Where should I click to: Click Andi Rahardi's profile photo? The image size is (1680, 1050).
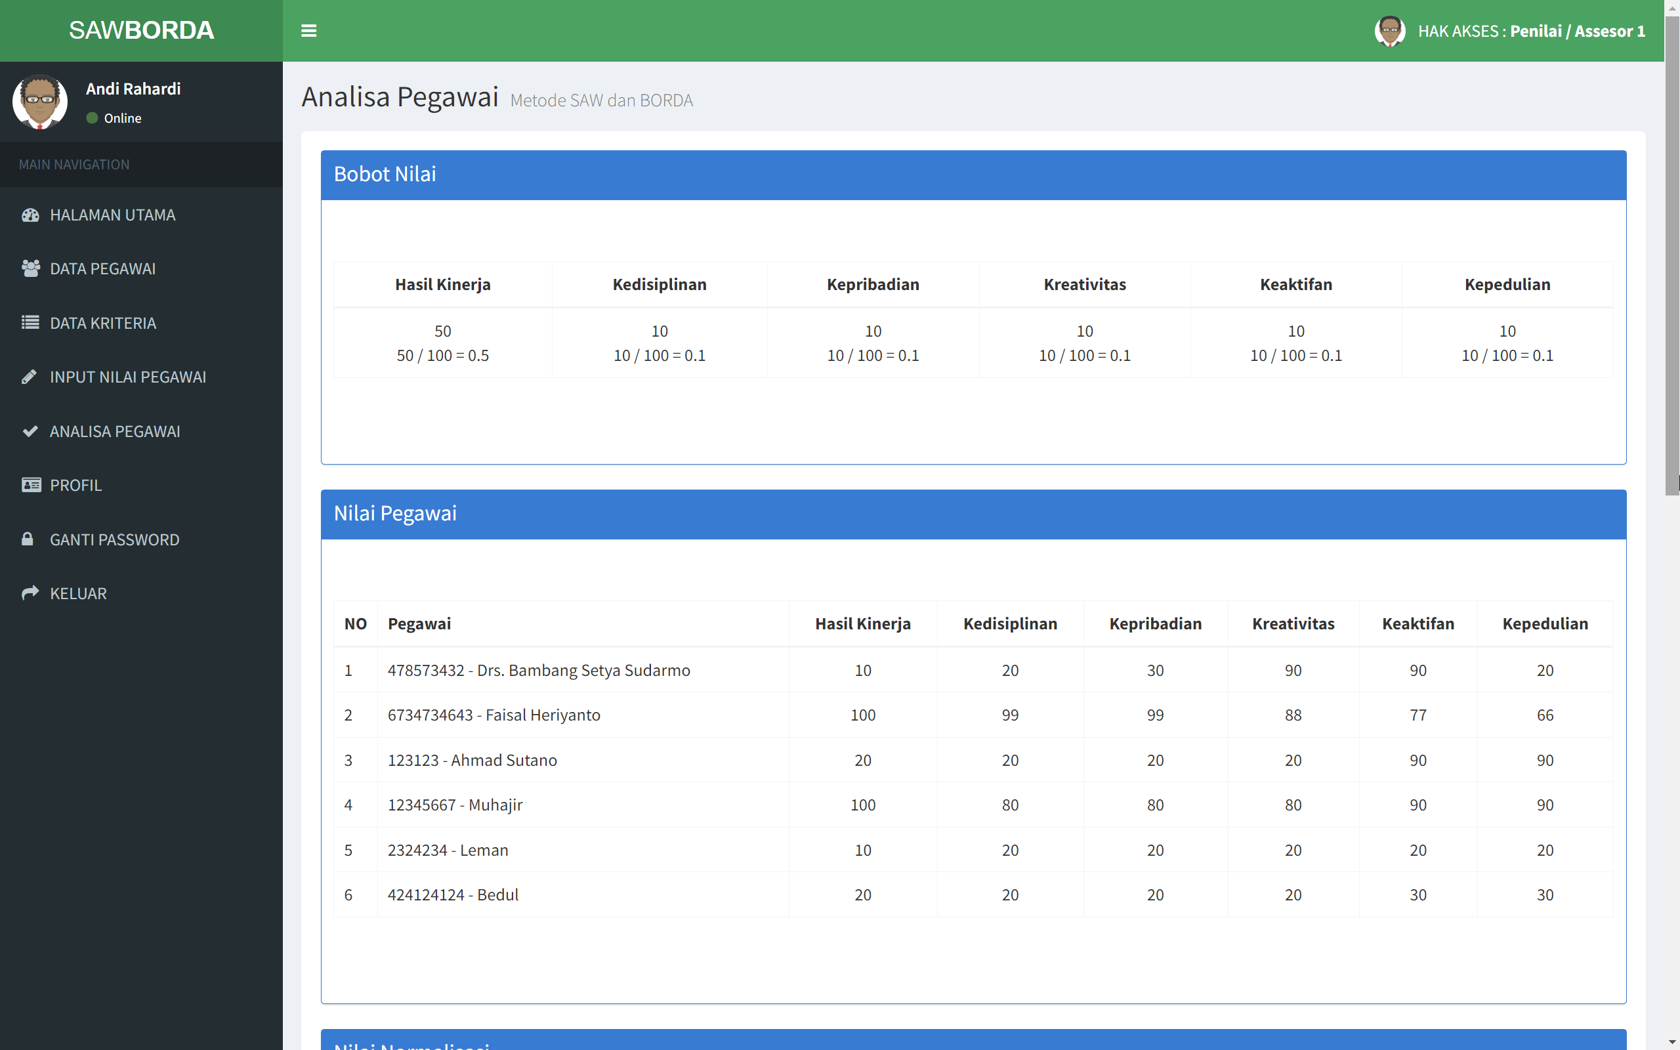40,101
